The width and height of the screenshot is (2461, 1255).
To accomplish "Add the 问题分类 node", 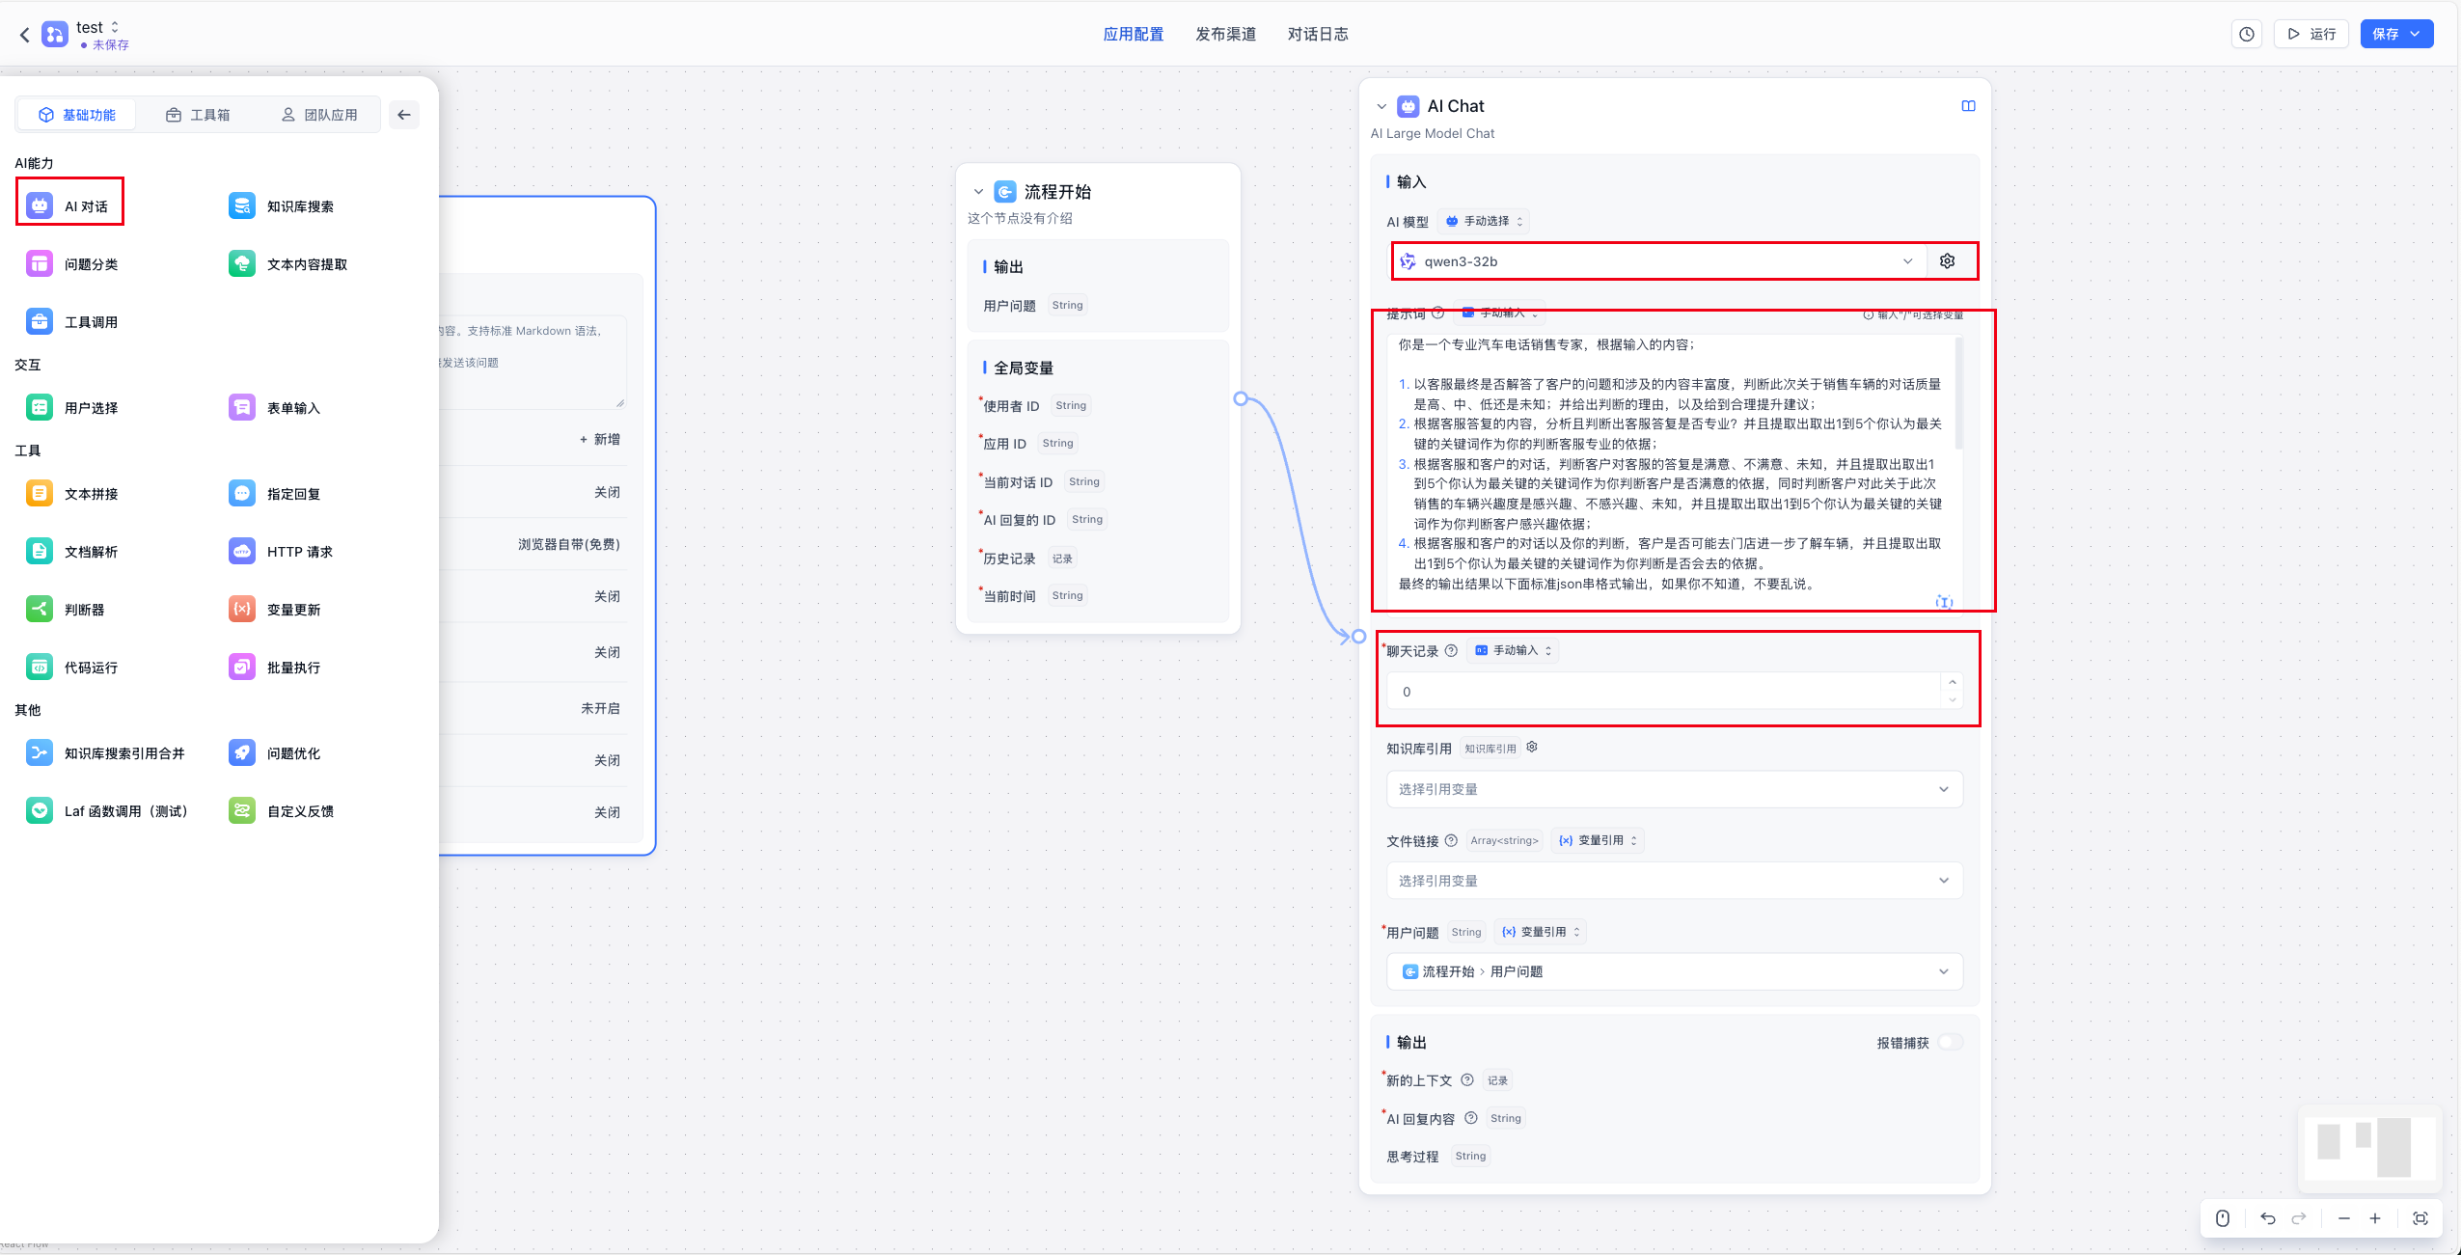I will tap(72, 263).
